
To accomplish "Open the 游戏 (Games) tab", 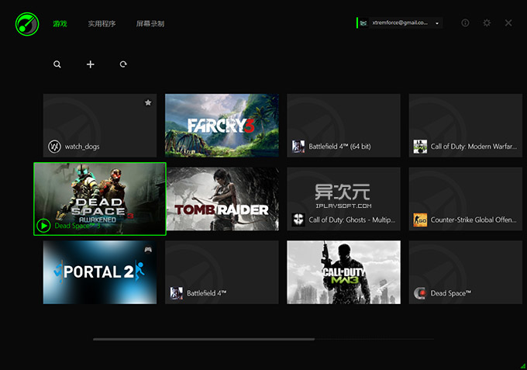I will 60,23.
